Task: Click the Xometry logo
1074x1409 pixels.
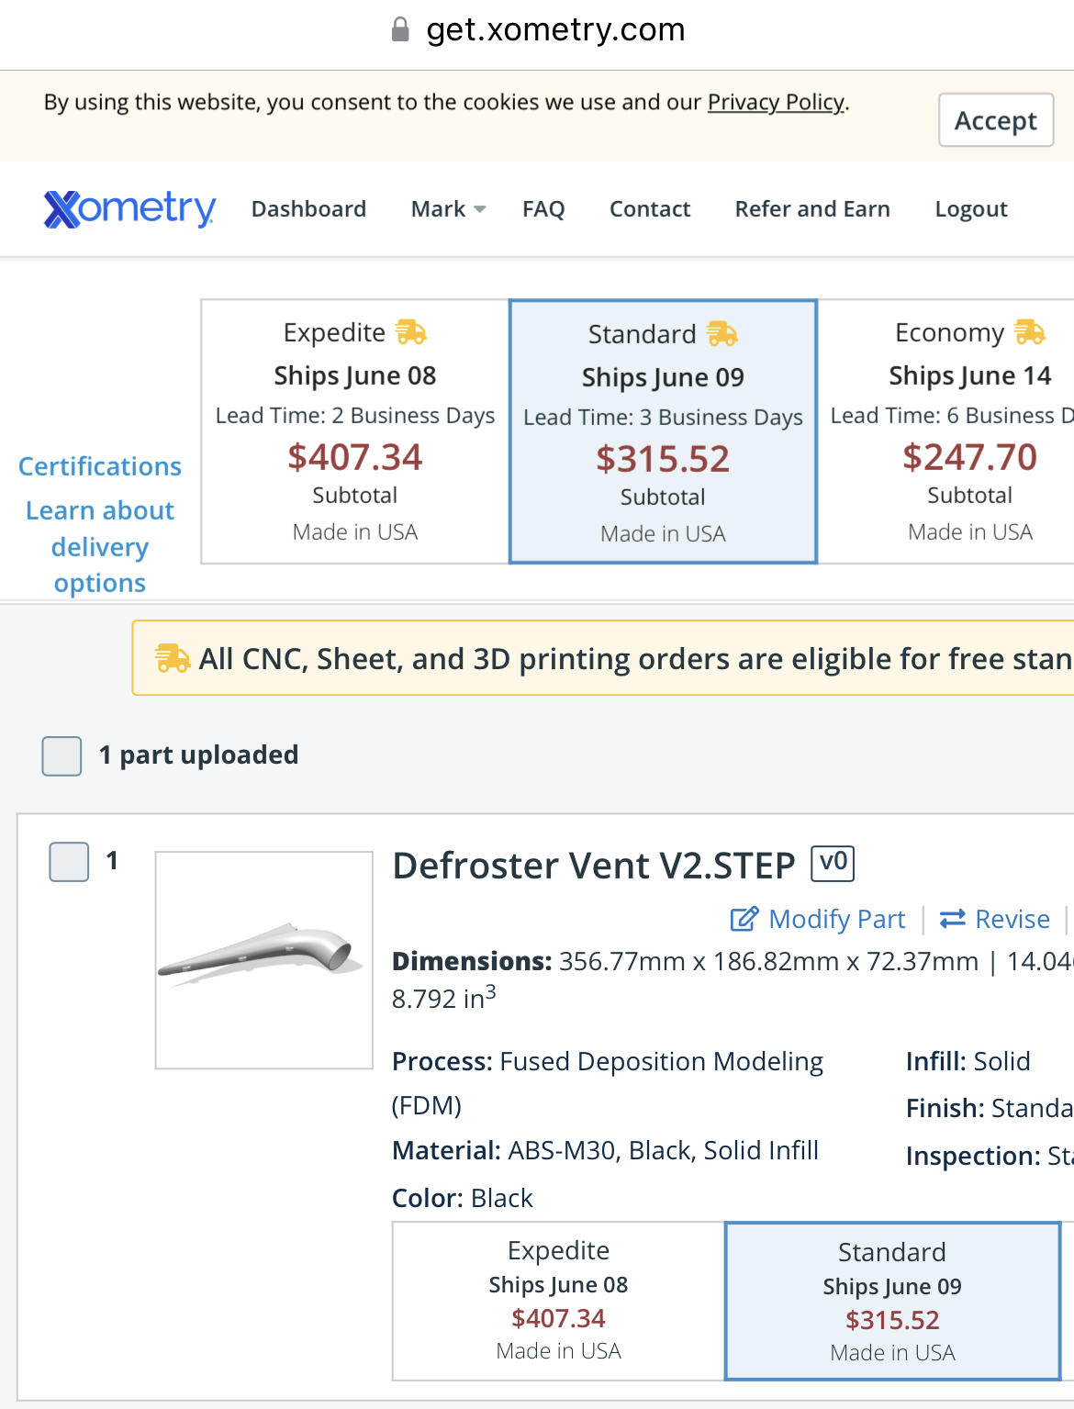Action: click(x=130, y=209)
